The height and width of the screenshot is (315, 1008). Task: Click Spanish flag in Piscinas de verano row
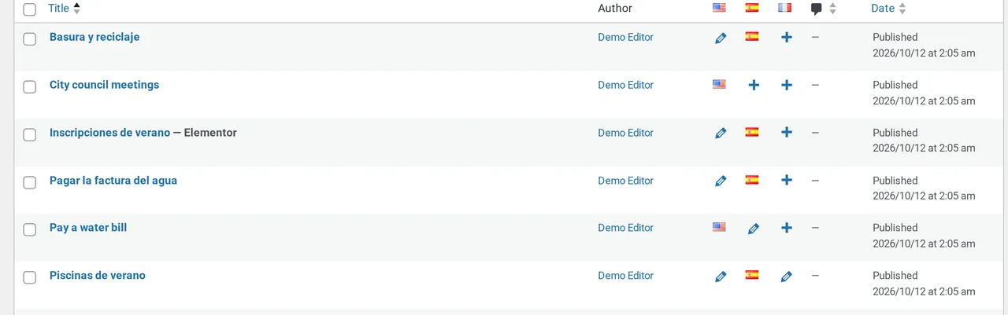[x=752, y=275]
